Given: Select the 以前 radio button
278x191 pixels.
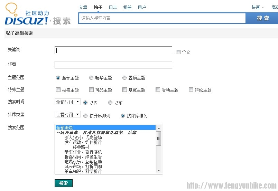Looking at the screenshot, I should click(110, 103).
